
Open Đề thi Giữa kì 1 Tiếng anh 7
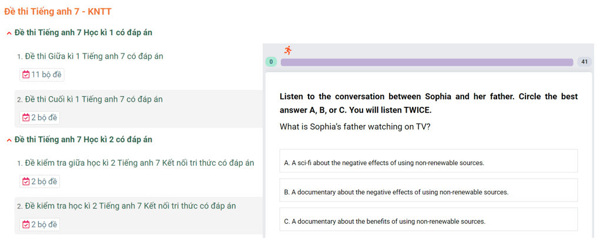tap(94, 56)
